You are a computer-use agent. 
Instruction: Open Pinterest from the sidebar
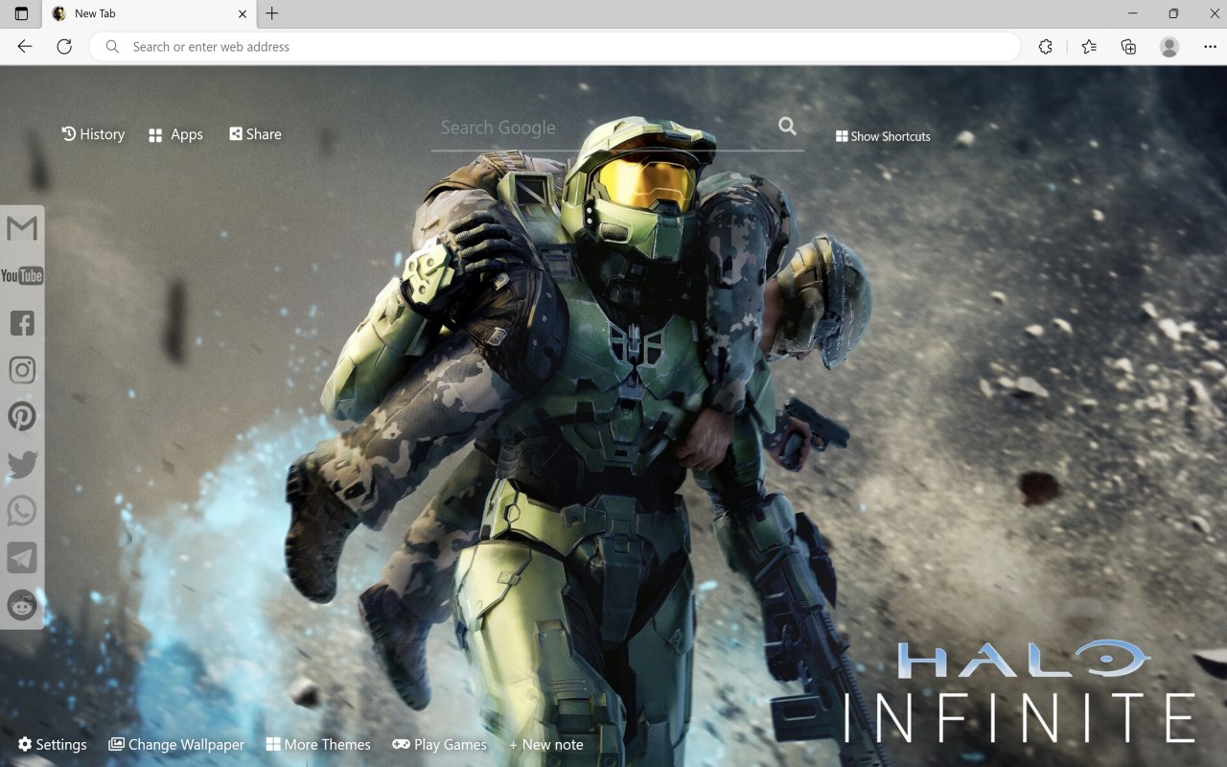tap(22, 416)
